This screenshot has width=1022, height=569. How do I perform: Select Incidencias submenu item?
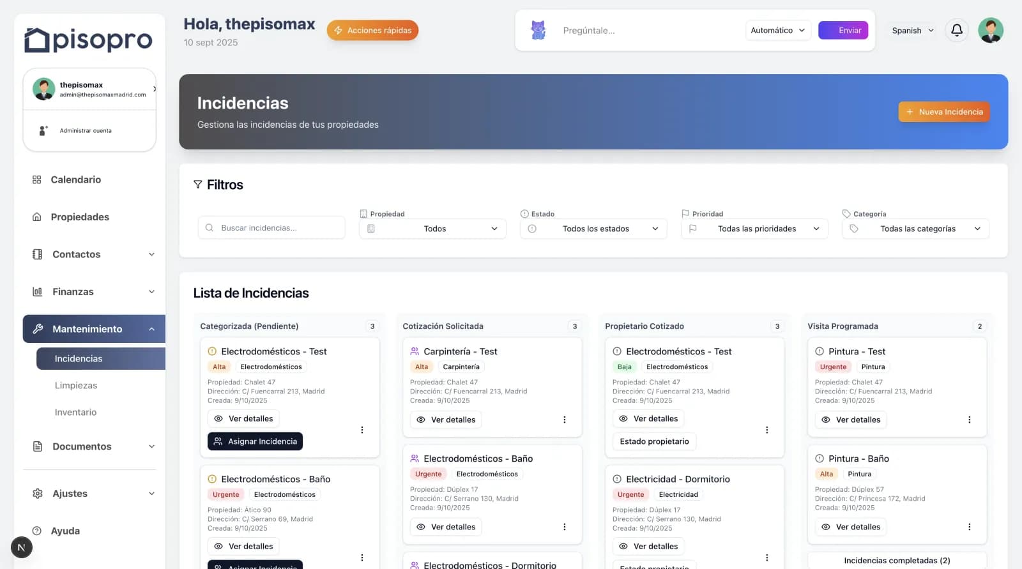pyautogui.click(x=101, y=359)
